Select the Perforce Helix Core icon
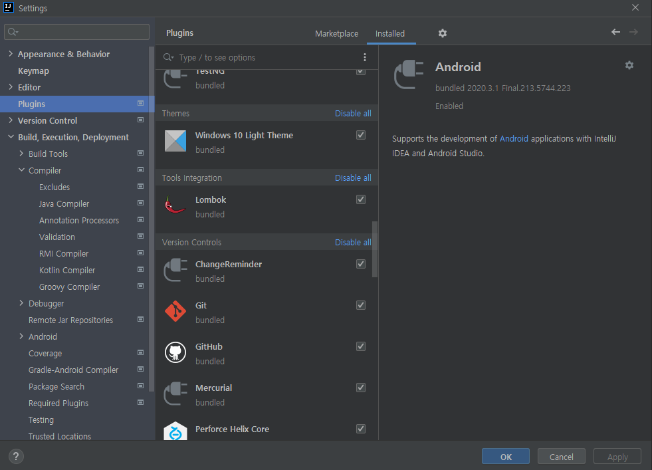Screen dimensions: 652x470 (x=175, y=431)
